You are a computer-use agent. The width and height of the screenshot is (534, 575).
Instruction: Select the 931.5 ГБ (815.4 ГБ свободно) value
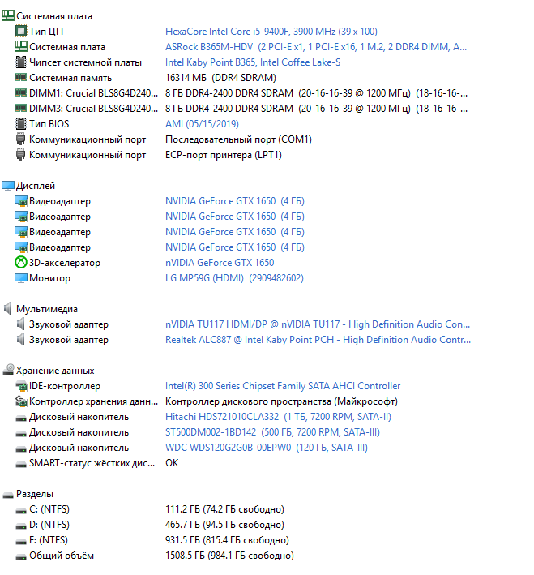click(227, 540)
